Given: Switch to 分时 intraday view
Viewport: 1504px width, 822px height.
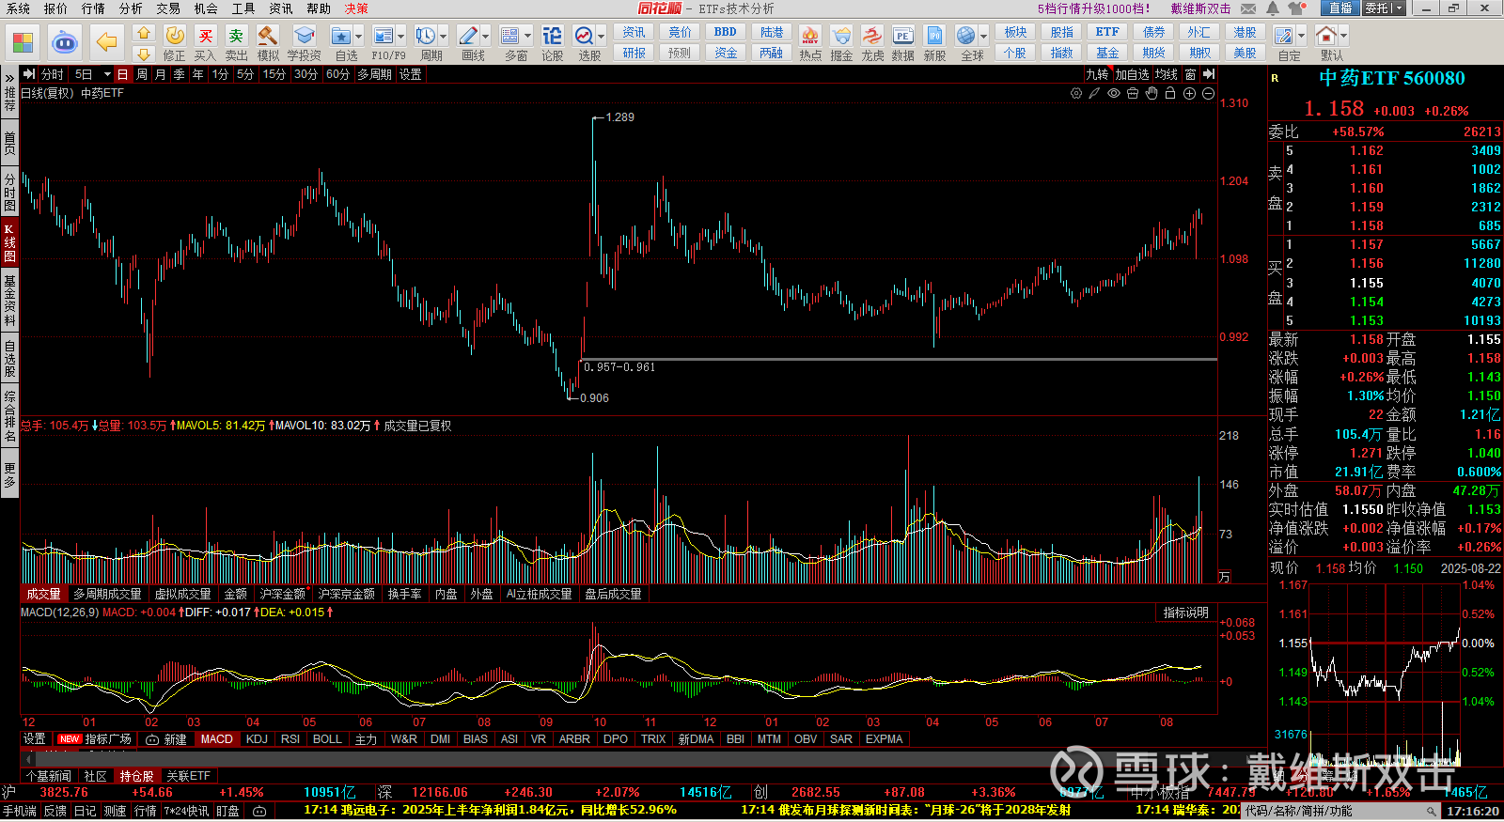Looking at the screenshot, I should tap(53, 74).
